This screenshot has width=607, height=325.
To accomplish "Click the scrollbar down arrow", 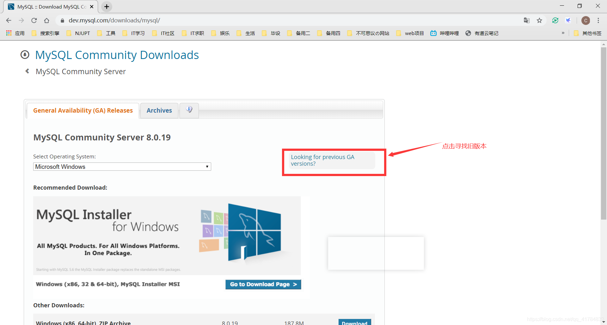I will click(x=604, y=322).
